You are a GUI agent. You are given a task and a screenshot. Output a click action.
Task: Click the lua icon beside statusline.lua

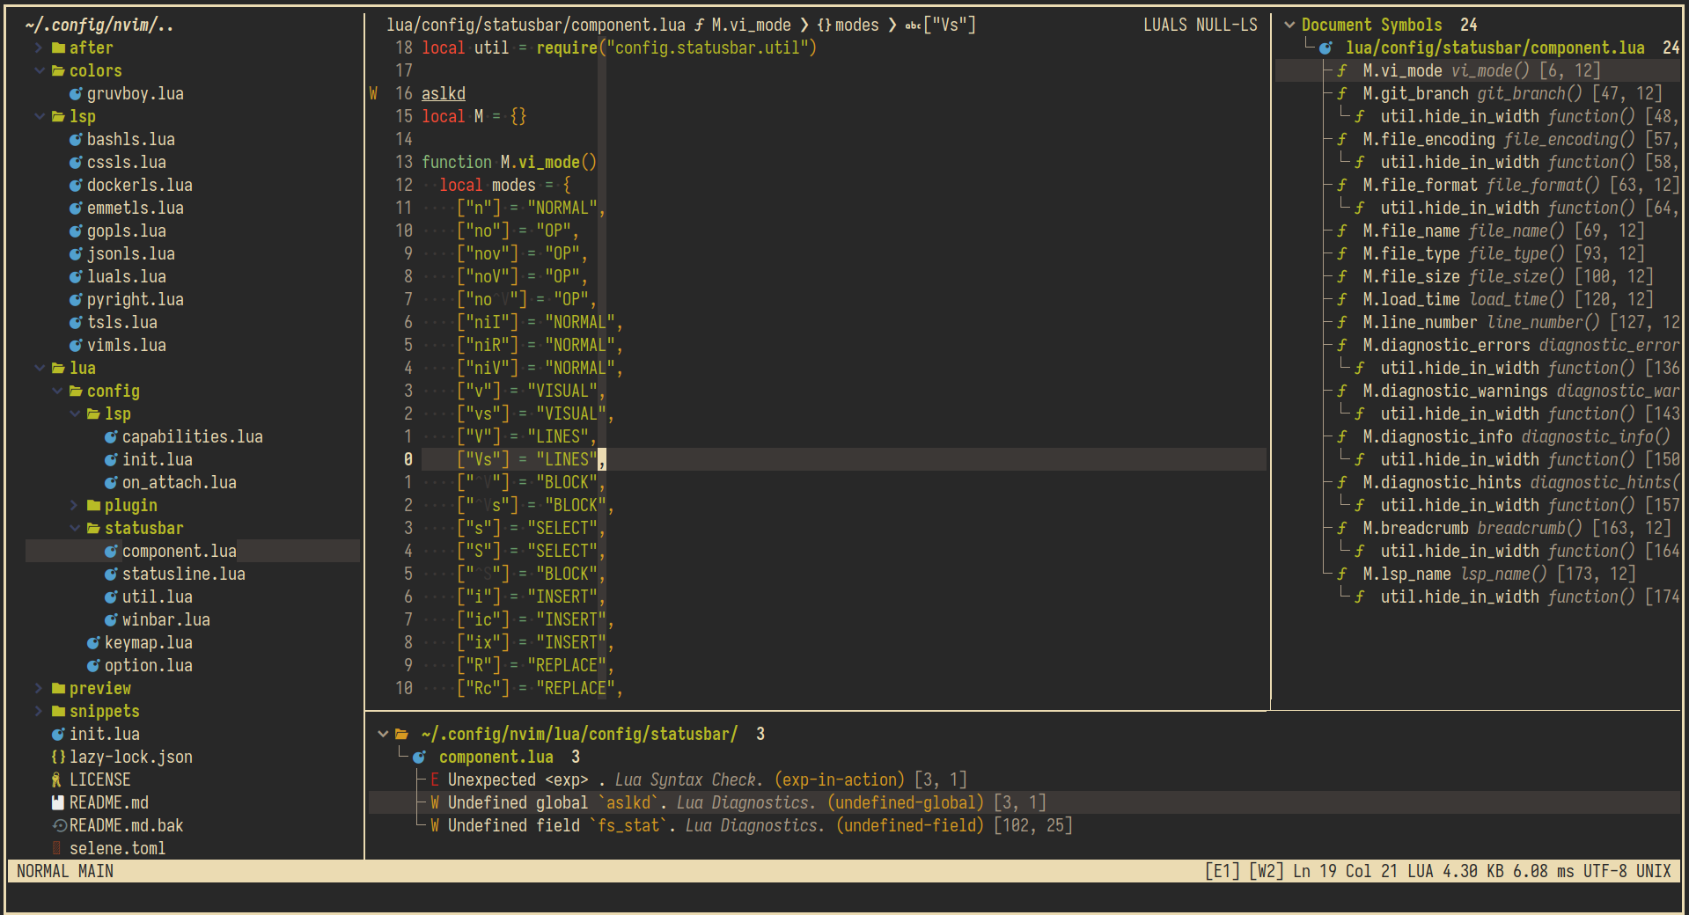point(111,574)
